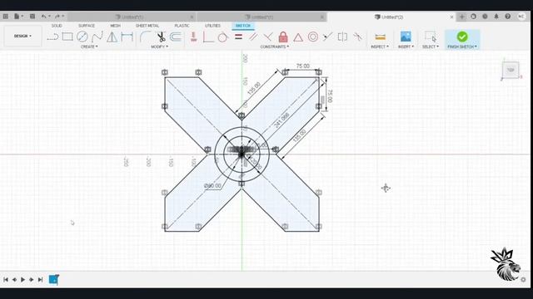Switch to the Surface tab
This screenshot has height=299, width=533.
tap(87, 26)
